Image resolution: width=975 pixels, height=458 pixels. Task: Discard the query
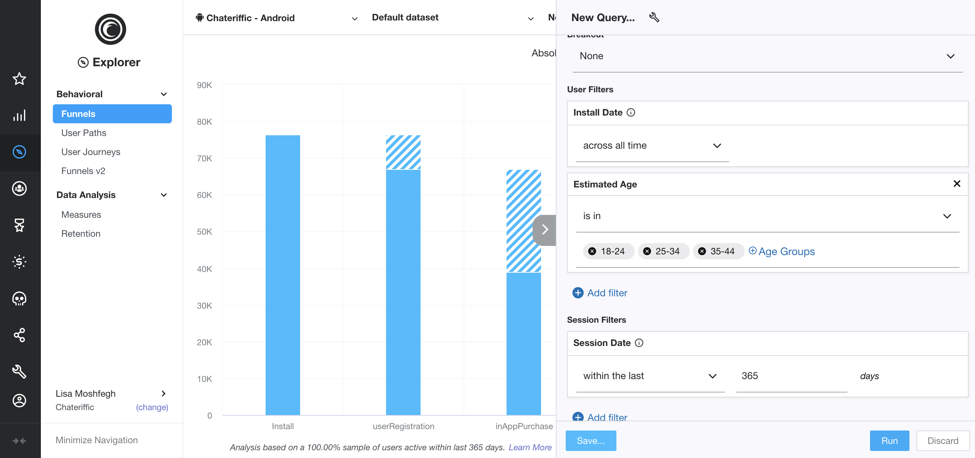(943, 441)
